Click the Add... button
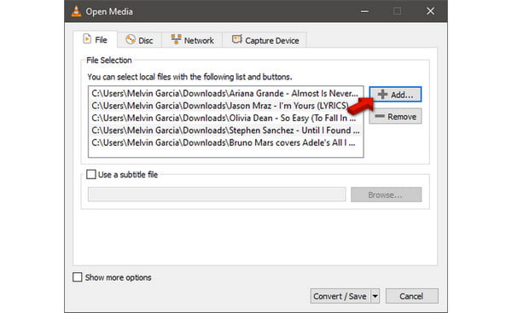The height and width of the screenshot is (313, 512). [395, 95]
